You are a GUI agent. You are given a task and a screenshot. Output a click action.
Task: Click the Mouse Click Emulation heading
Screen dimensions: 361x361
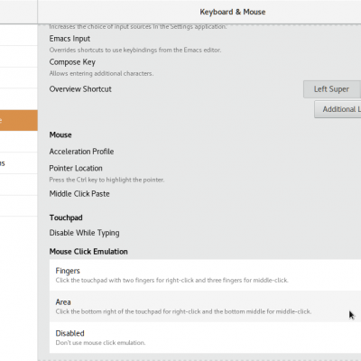[88, 252]
